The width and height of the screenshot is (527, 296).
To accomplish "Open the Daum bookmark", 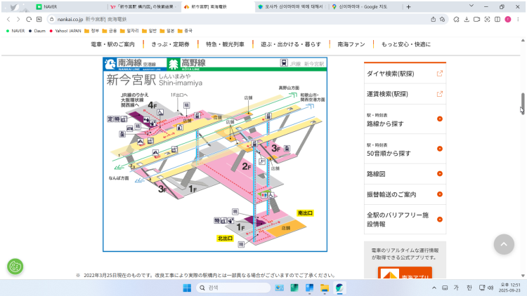I will click(x=37, y=31).
